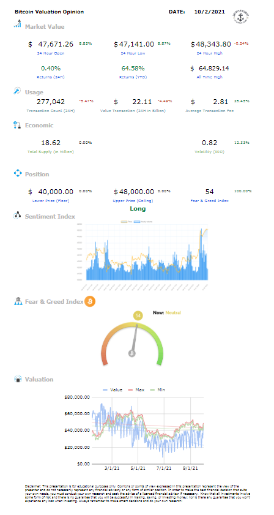Click the Sentiment Index icon
Image resolution: width=274 pixels, height=515 pixels.
point(17,216)
